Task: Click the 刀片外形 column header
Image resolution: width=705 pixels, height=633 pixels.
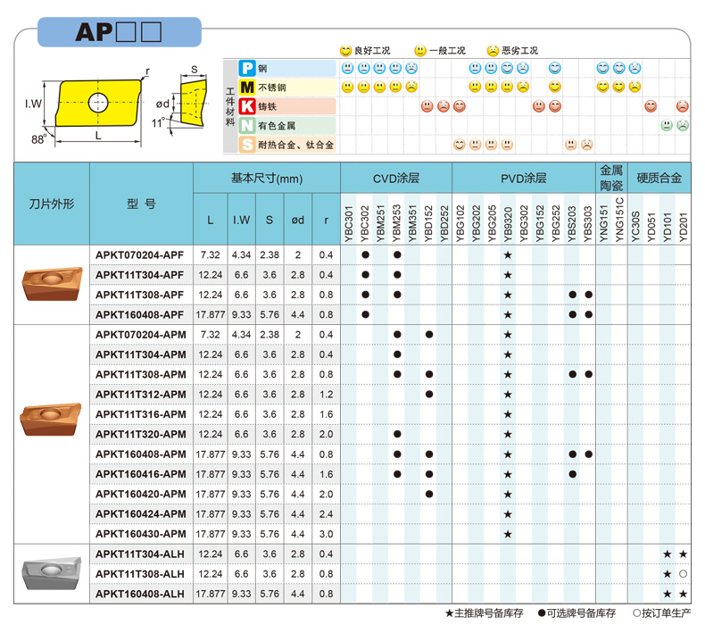Action: click(x=52, y=204)
